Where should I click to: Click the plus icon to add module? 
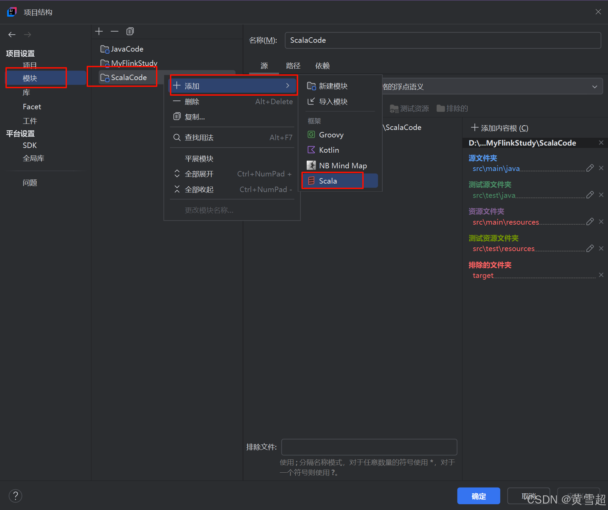click(x=99, y=32)
